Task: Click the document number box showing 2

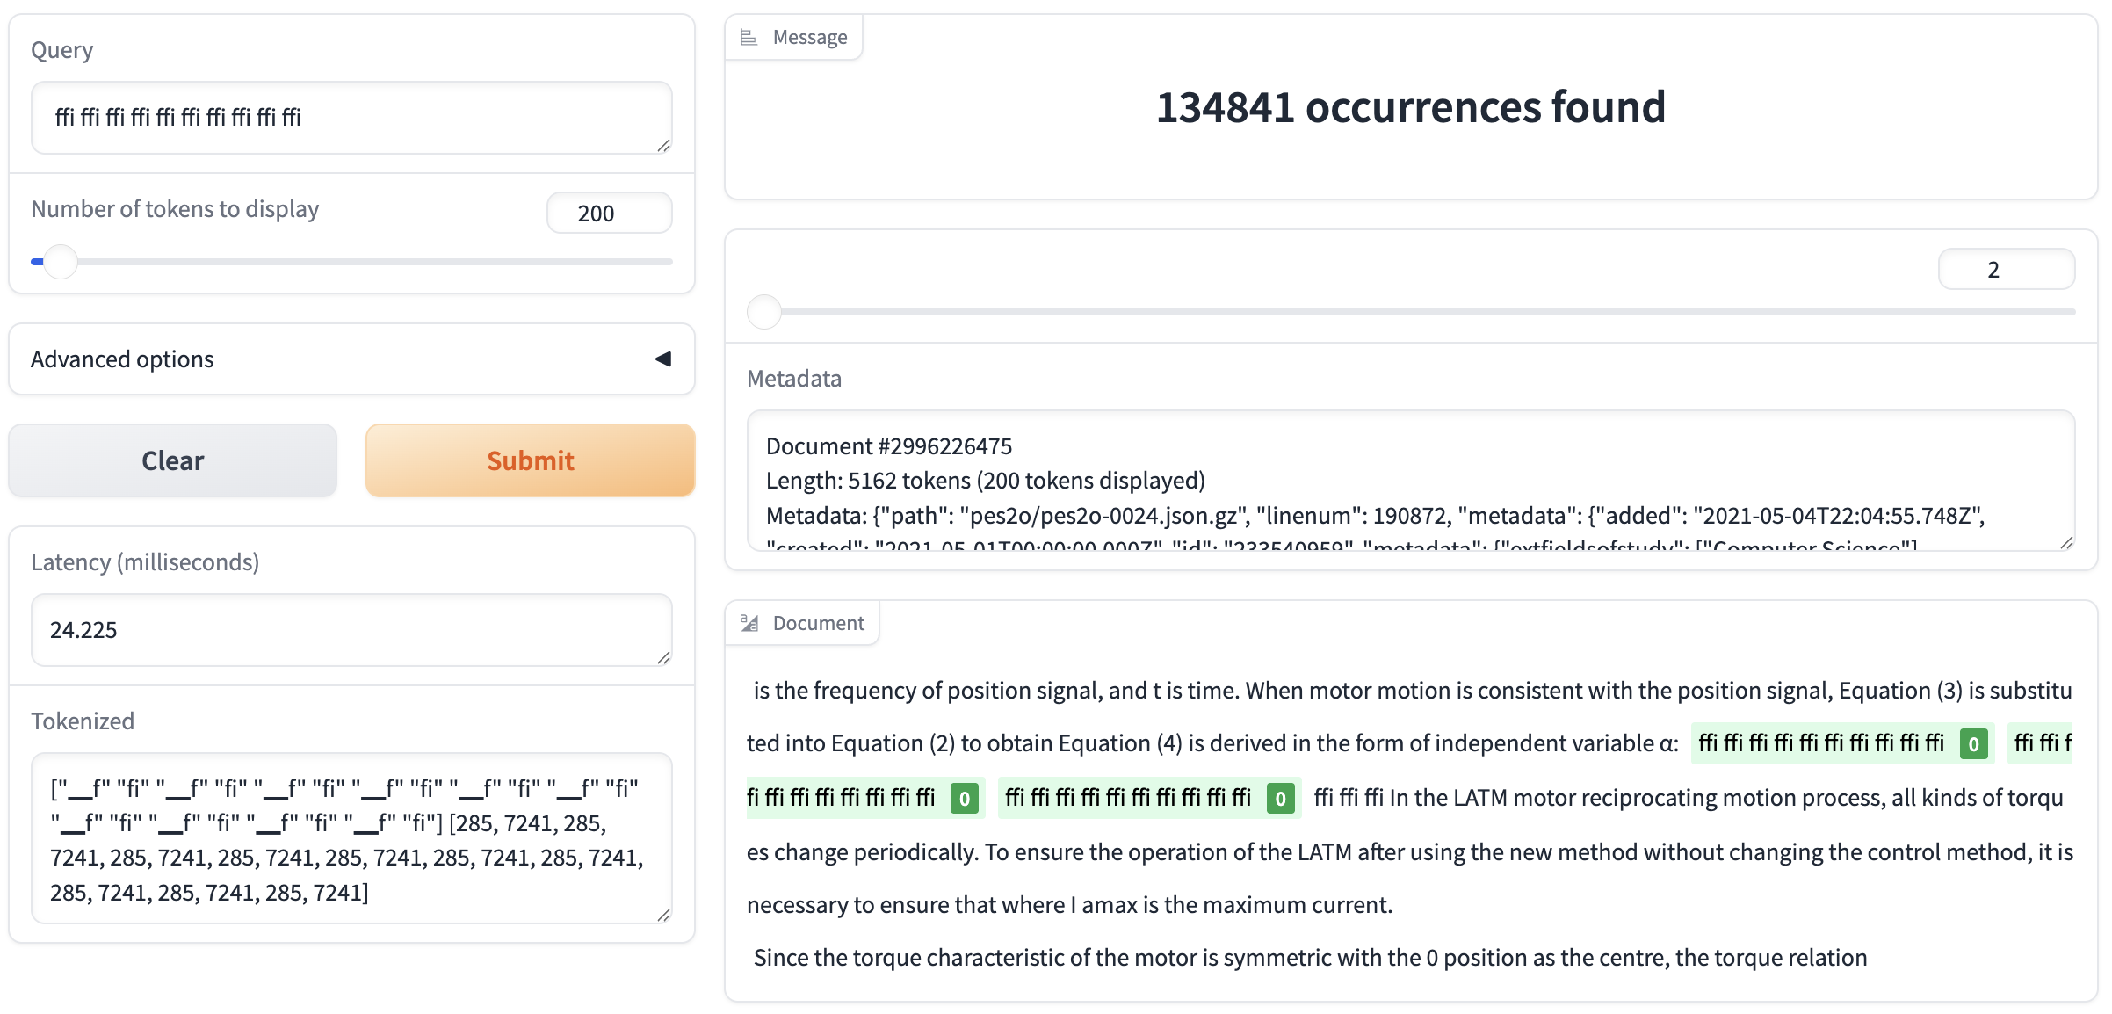Action: point(2006,270)
